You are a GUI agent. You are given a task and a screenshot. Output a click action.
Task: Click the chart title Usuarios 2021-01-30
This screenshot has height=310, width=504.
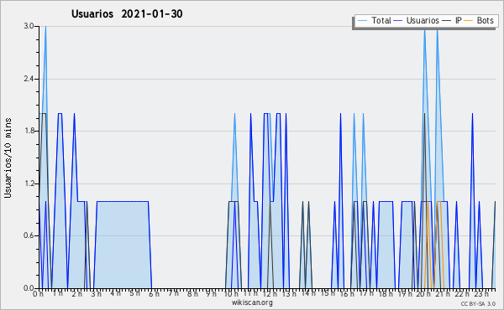[127, 13]
